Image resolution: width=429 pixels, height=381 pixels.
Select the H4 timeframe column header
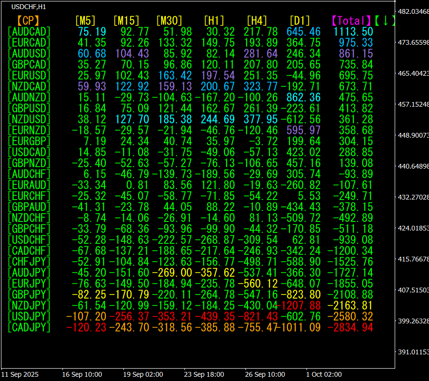[256, 20]
